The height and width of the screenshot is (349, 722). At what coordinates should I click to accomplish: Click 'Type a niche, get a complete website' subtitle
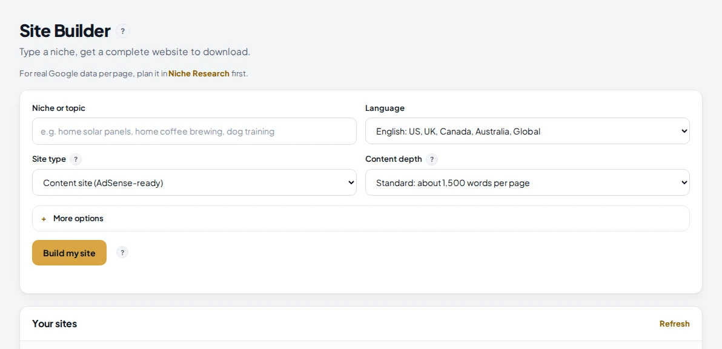pyautogui.click(x=135, y=52)
